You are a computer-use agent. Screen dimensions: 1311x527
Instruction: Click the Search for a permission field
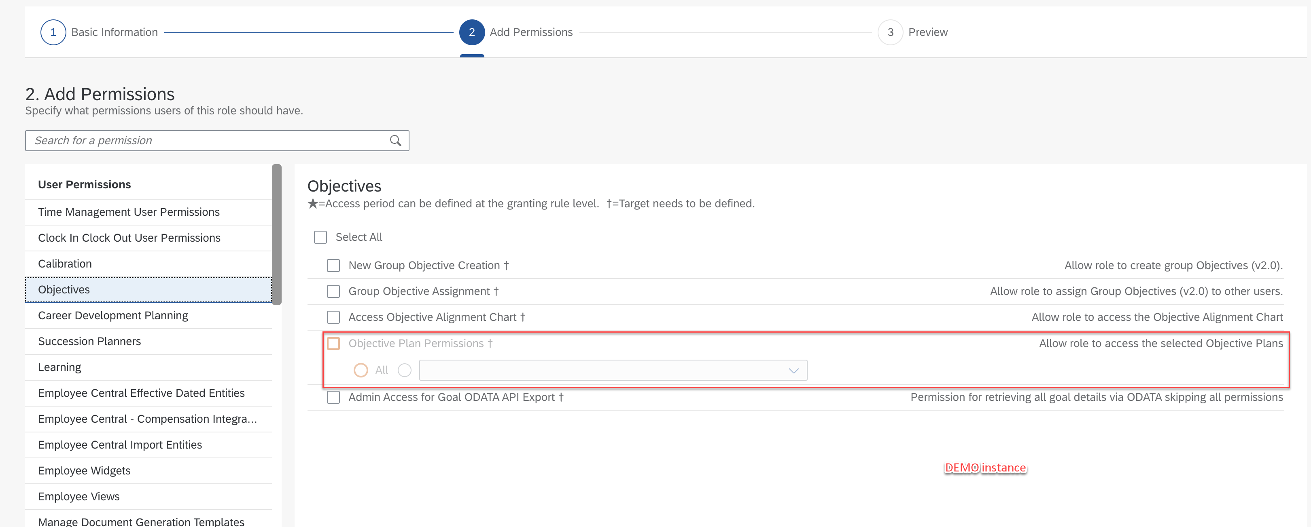point(217,141)
